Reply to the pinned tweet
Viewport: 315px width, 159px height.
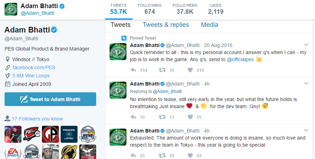coord(134,70)
